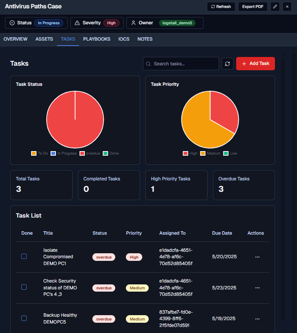Go to the Playbooks tab
The image size is (297, 333).
tap(97, 39)
